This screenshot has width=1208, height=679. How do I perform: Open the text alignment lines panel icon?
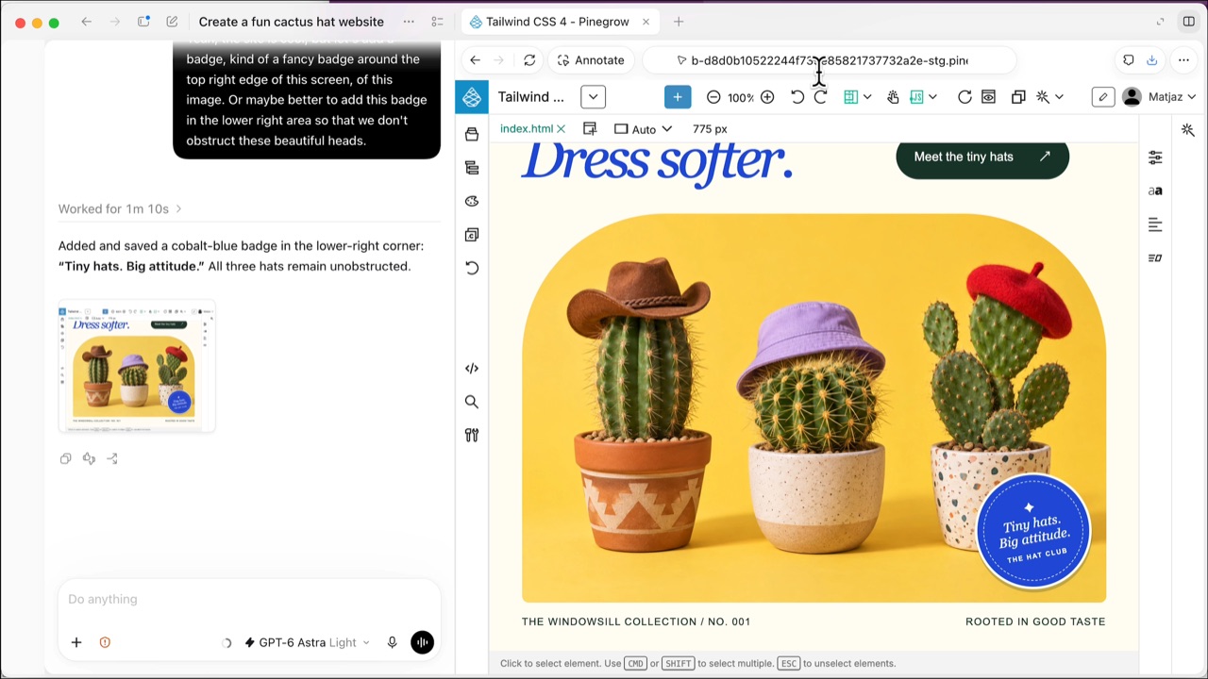tap(1155, 224)
